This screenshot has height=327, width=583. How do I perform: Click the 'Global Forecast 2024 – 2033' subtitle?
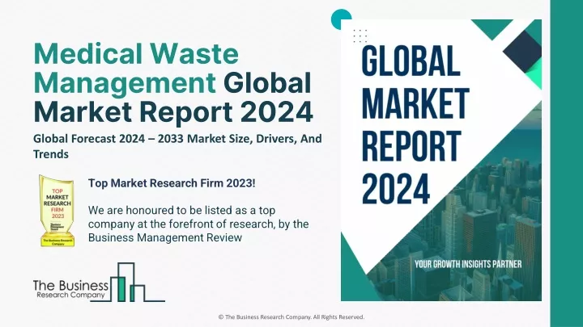(177, 146)
